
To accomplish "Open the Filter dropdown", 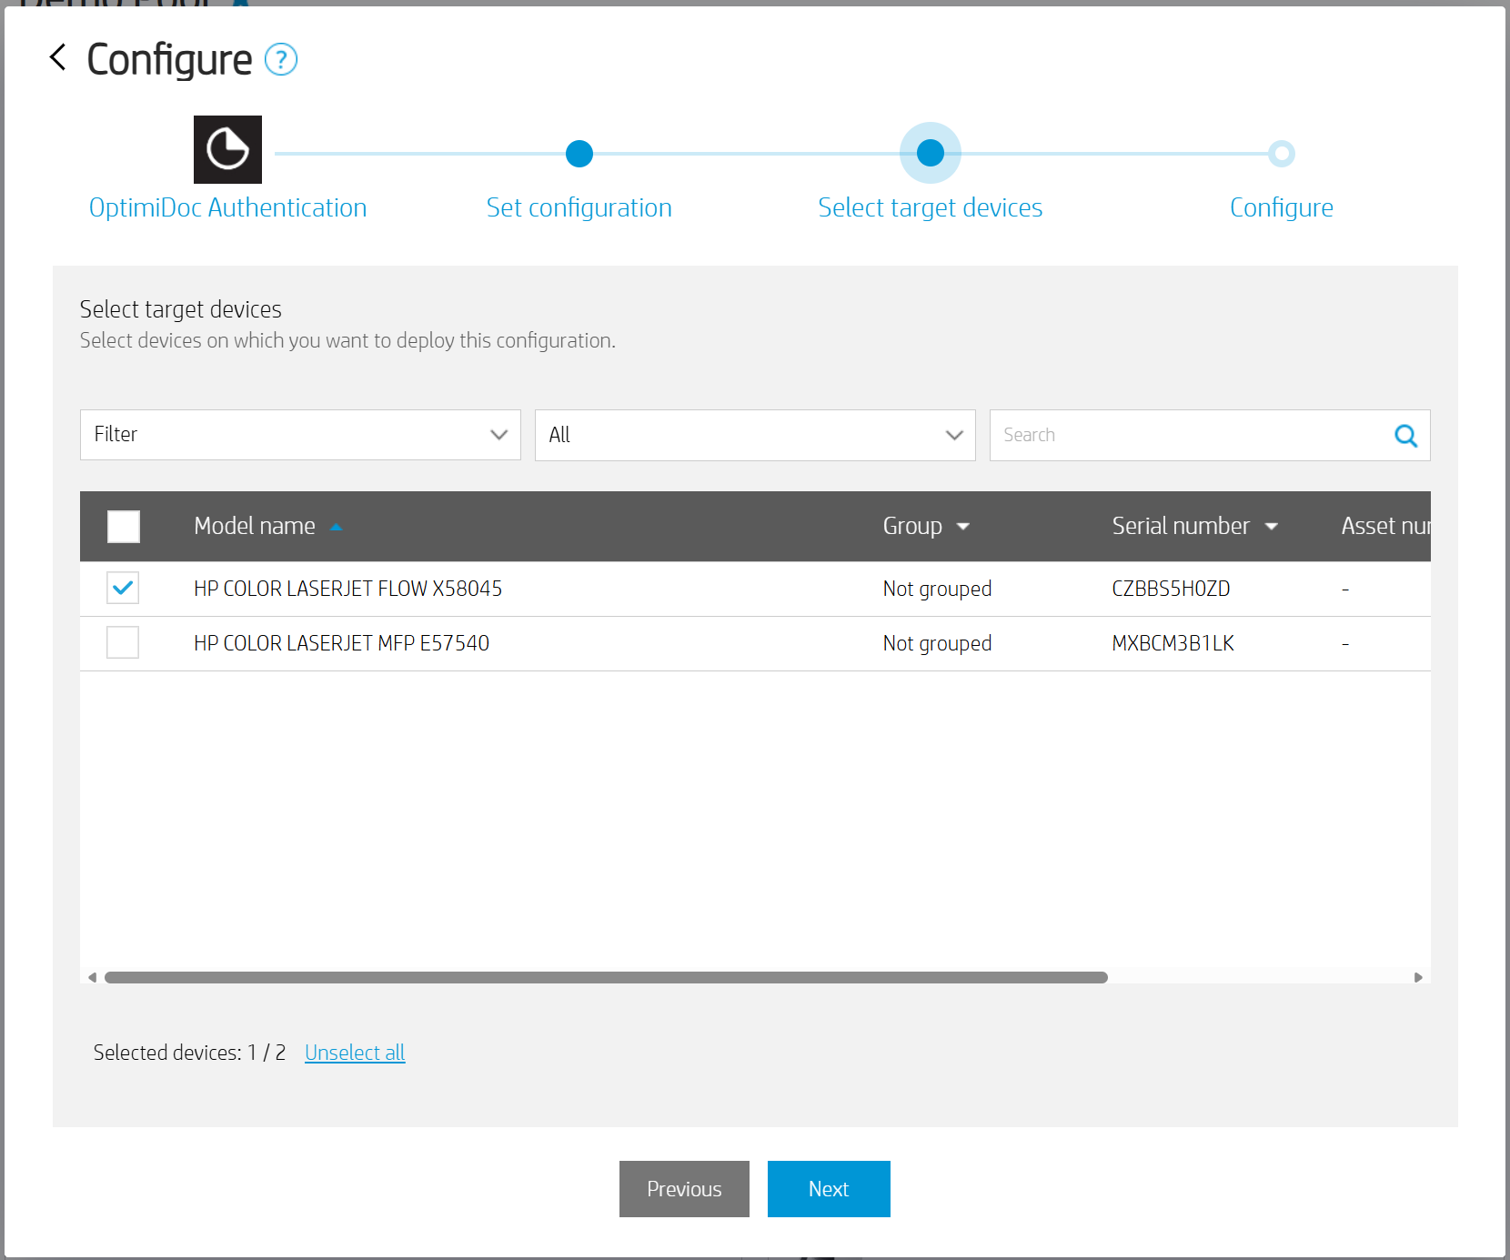I will (x=300, y=435).
